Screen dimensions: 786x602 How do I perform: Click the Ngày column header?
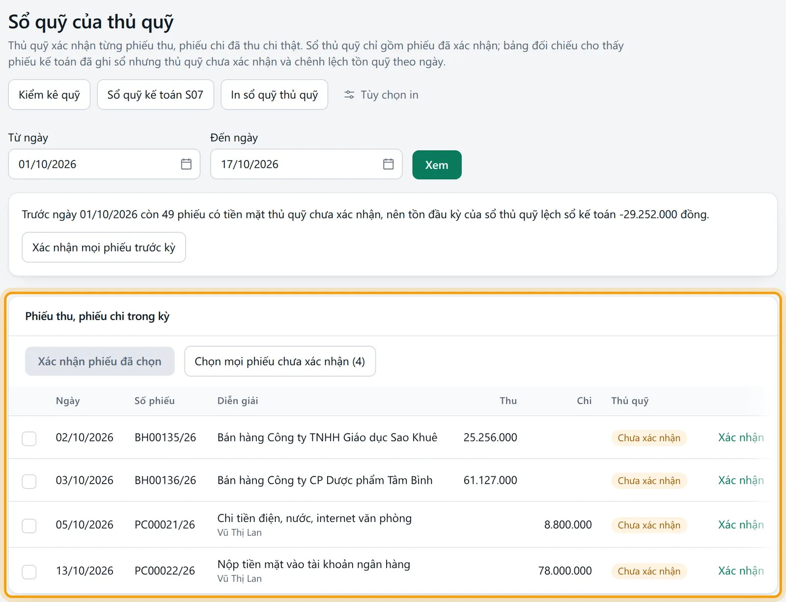pyautogui.click(x=68, y=401)
